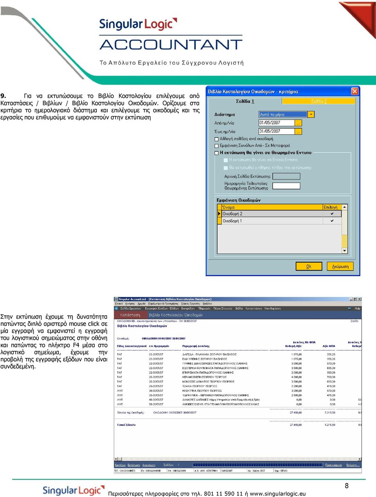Click the Επιλογή column header
376x497 pixels.
click(332, 207)
